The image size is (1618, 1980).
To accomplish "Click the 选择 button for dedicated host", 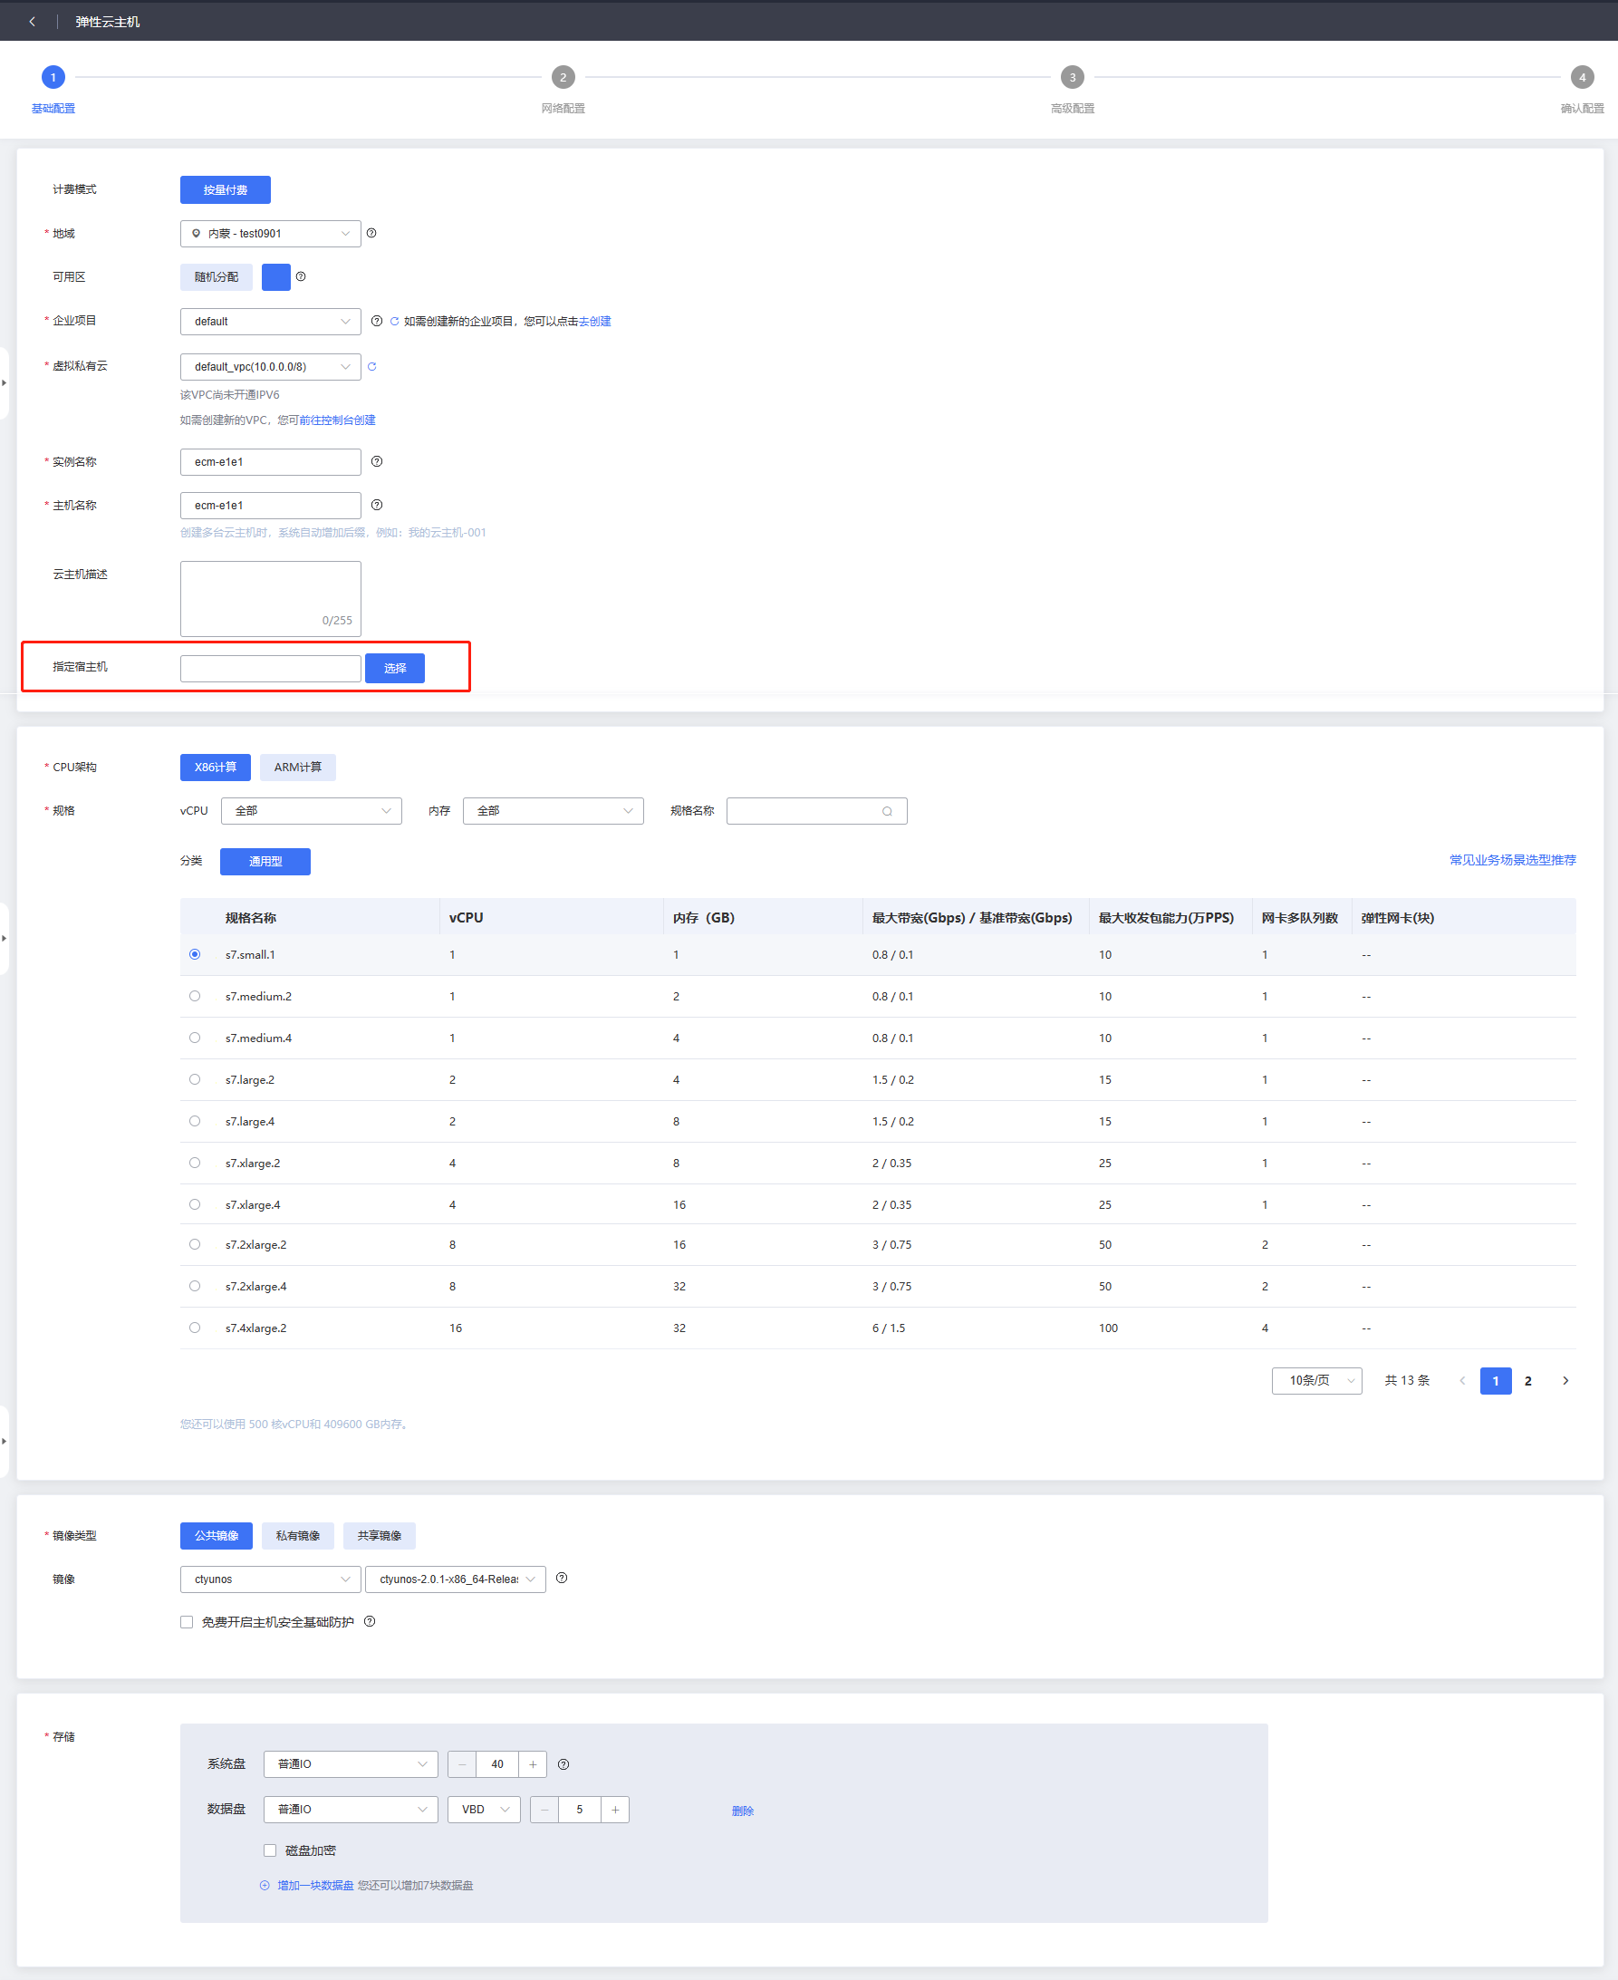I will tap(394, 669).
